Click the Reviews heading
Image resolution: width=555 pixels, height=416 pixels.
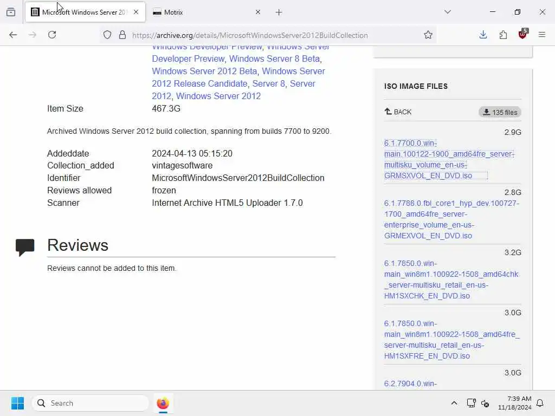click(78, 245)
